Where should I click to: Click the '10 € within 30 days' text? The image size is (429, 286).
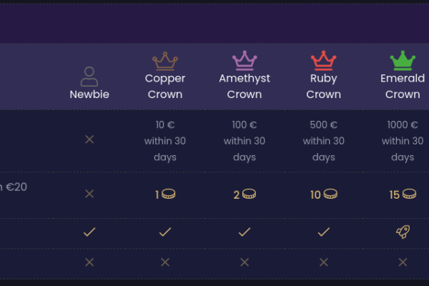165,141
